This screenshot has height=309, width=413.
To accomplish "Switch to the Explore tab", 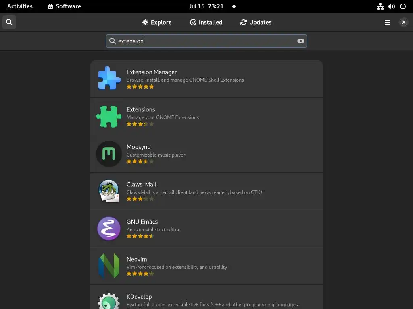I will (x=157, y=22).
